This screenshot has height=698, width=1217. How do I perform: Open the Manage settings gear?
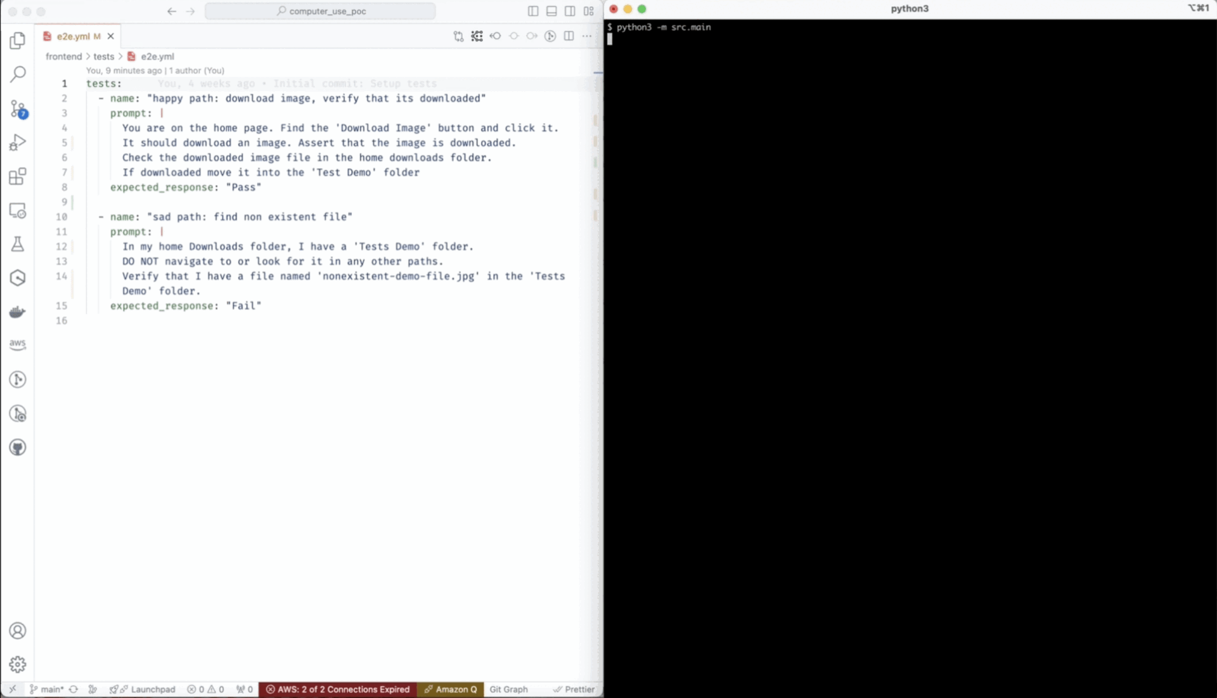(18, 664)
